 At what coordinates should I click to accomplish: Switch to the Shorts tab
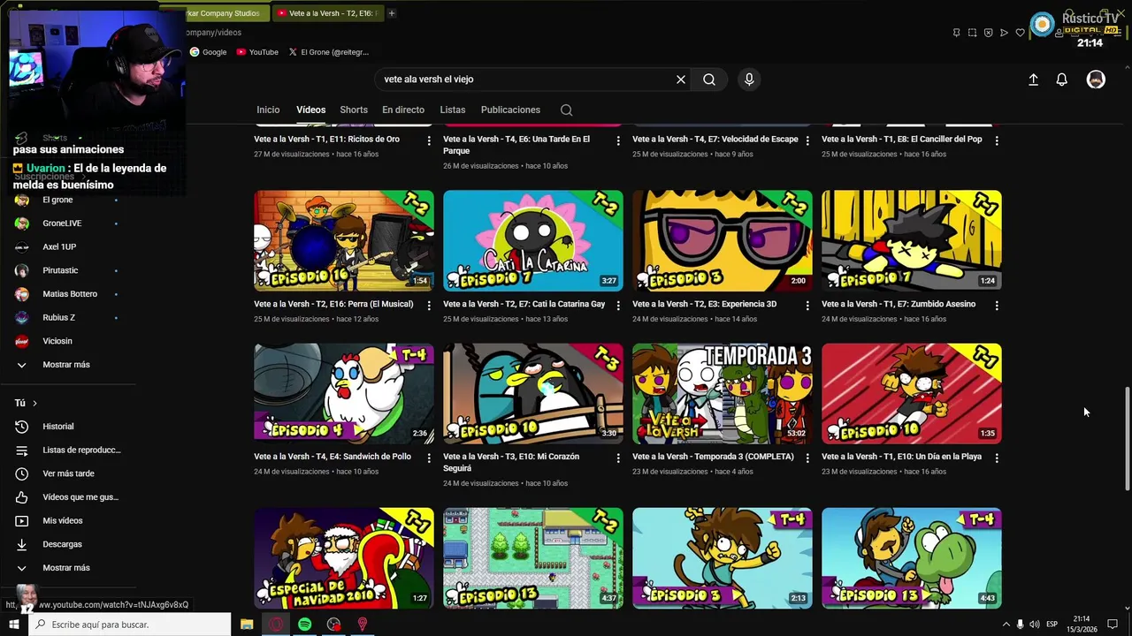(354, 110)
